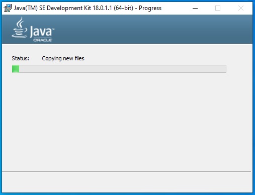Click the disabled maximize button

218,8
